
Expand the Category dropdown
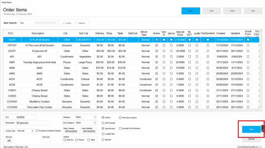(95, 117)
